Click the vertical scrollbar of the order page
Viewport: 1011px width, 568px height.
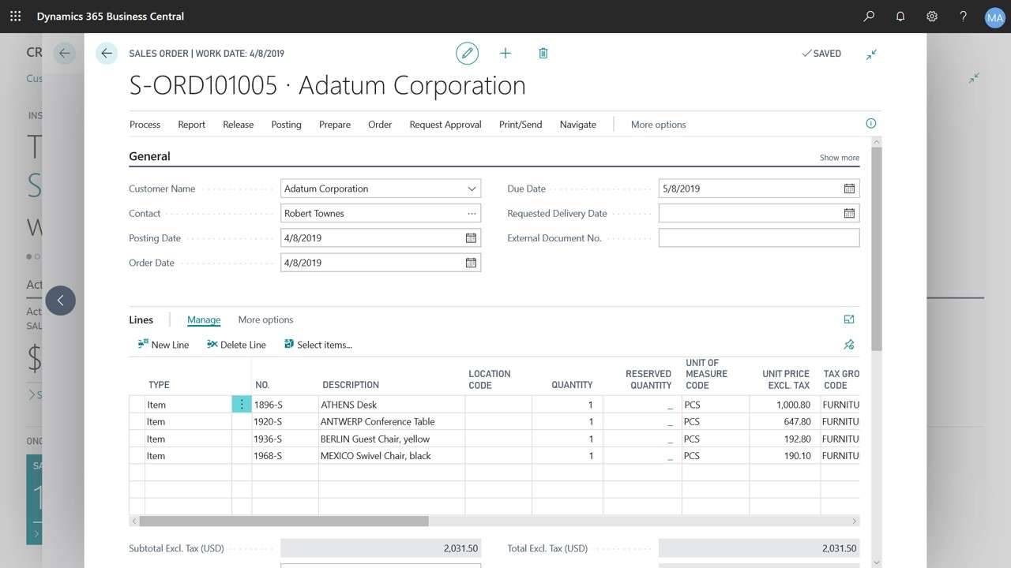tap(876, 248)
